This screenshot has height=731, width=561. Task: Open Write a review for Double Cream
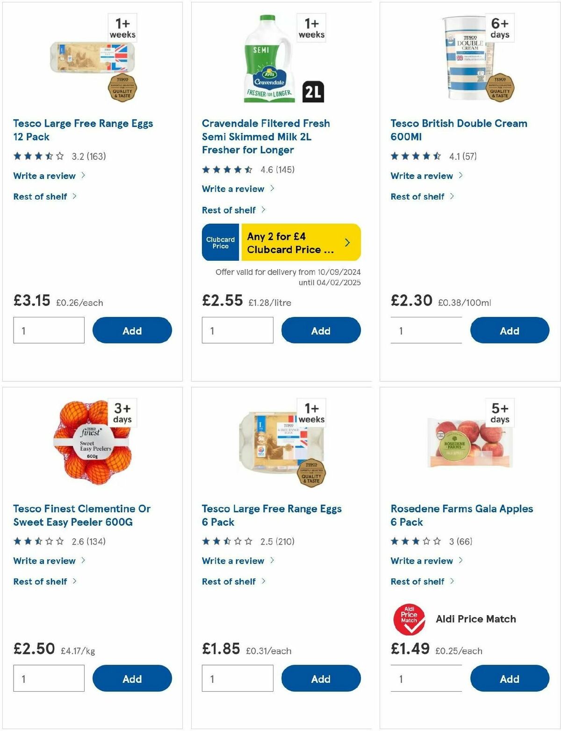[421, 176]
